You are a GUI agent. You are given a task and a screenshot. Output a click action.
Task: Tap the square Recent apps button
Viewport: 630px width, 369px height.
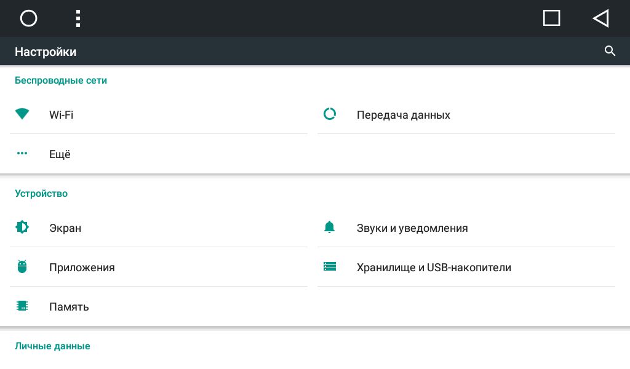point(551,18)
